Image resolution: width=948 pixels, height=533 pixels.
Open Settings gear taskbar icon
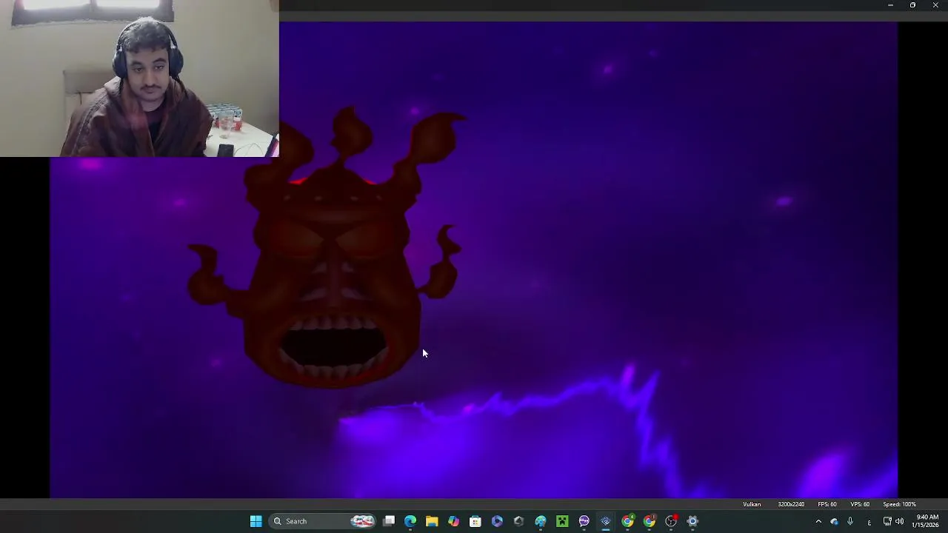point(692,521)
